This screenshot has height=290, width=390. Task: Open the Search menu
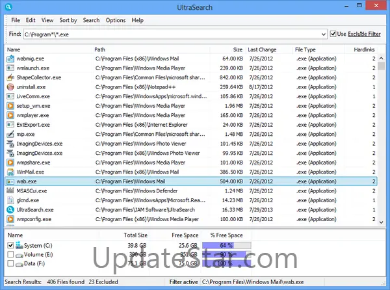[91, 20]
